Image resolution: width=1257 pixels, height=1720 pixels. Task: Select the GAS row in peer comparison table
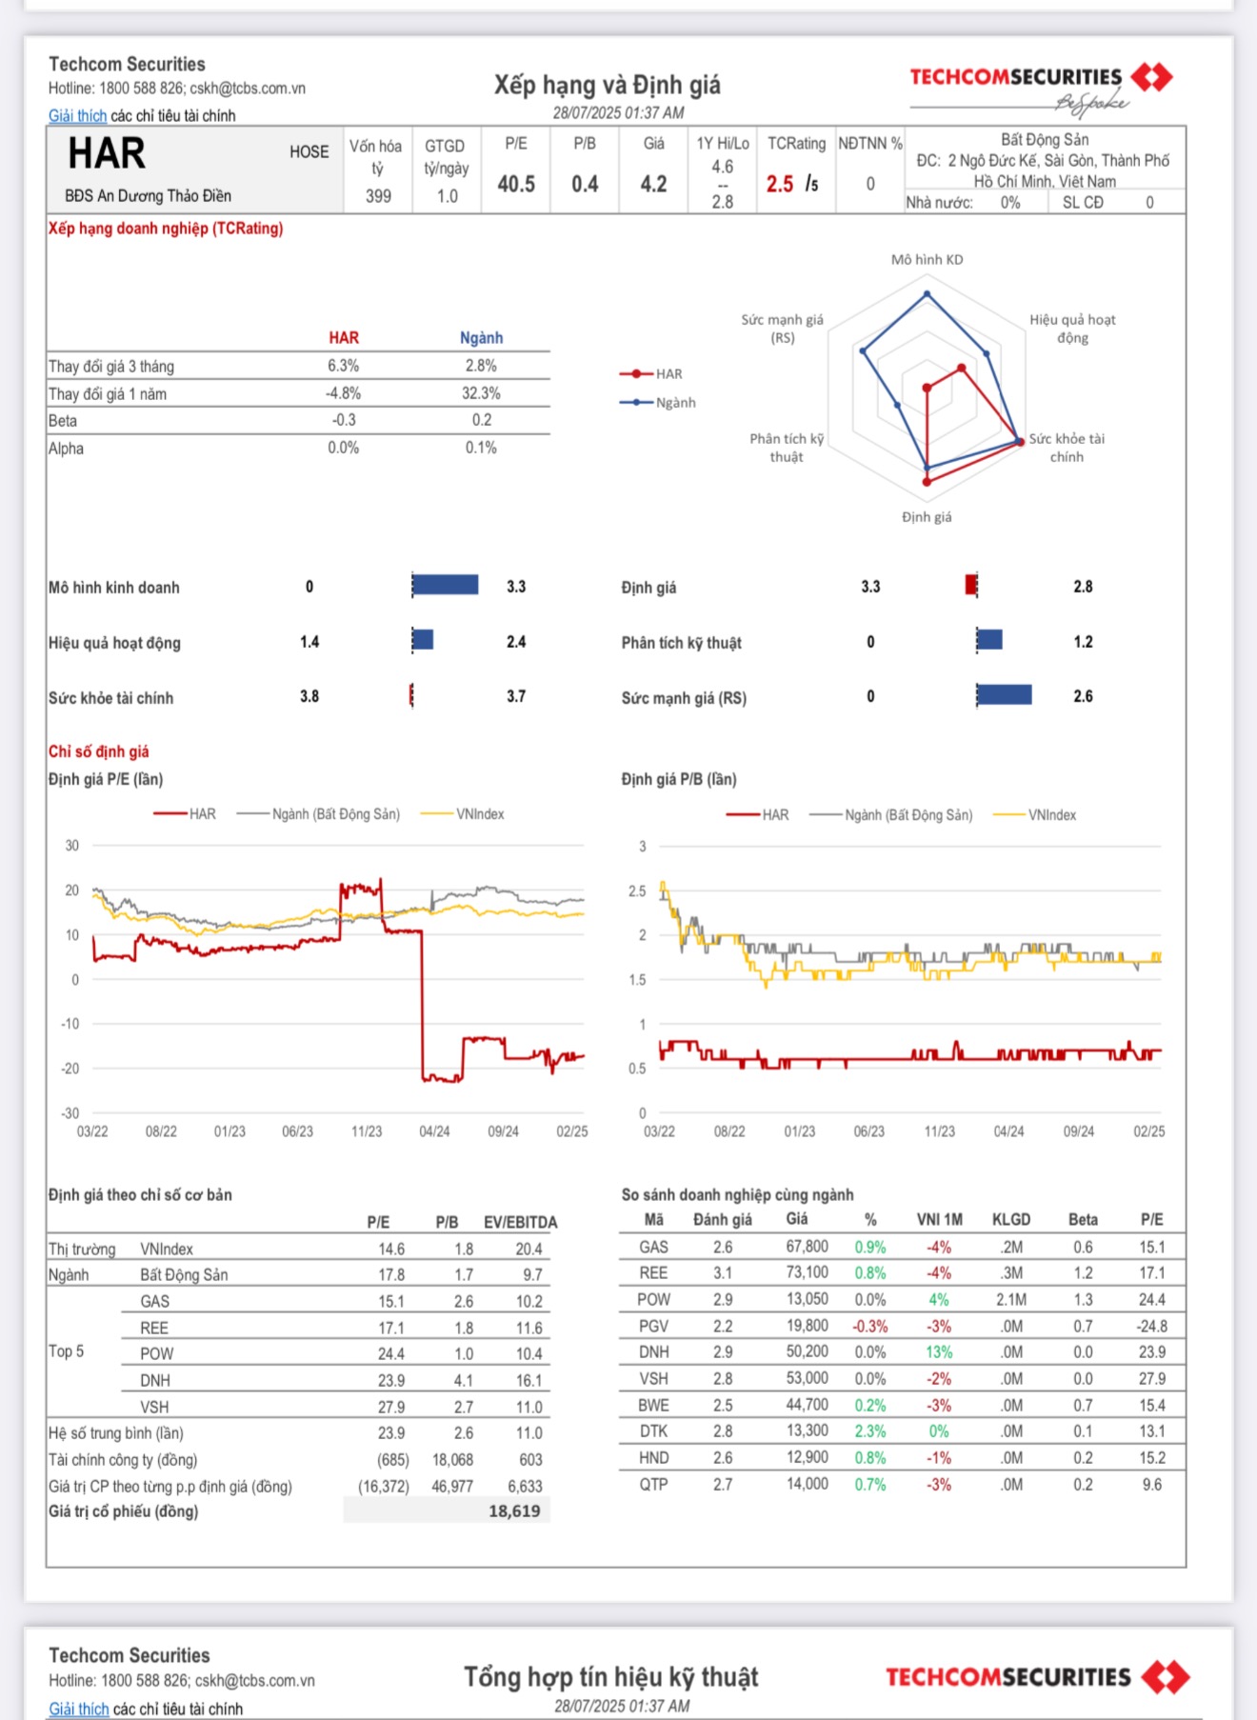tap(903, 1247)
